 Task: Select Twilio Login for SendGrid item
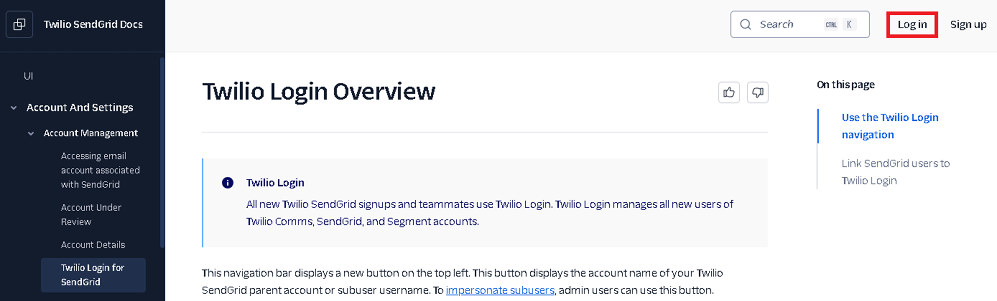click(x=92, y=275)
